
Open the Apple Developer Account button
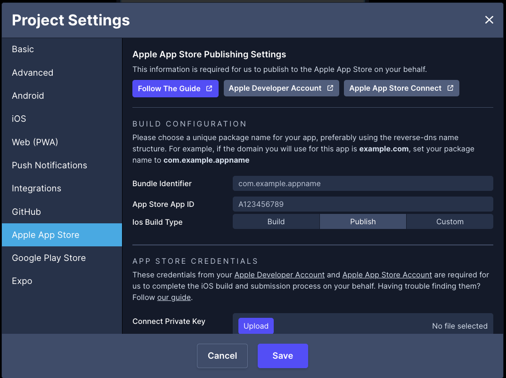tap(281, 88)
